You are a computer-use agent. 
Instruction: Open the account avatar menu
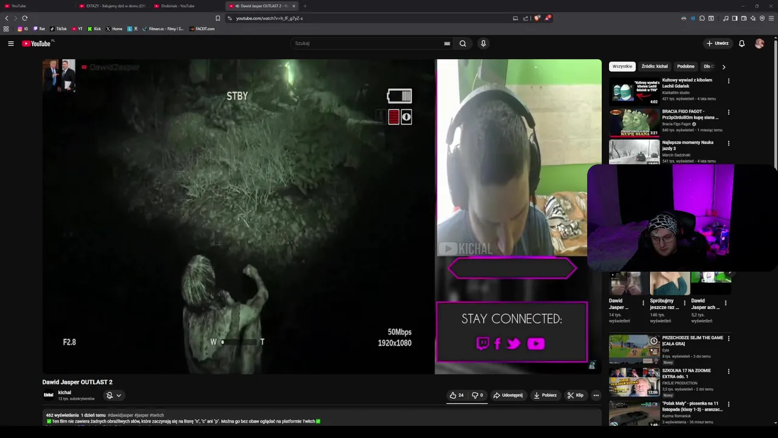click(x=759, y=43)
